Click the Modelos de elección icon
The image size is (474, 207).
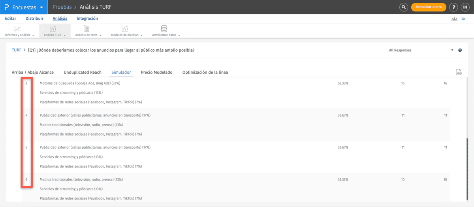pyautogui.click(x=125, y=29)
